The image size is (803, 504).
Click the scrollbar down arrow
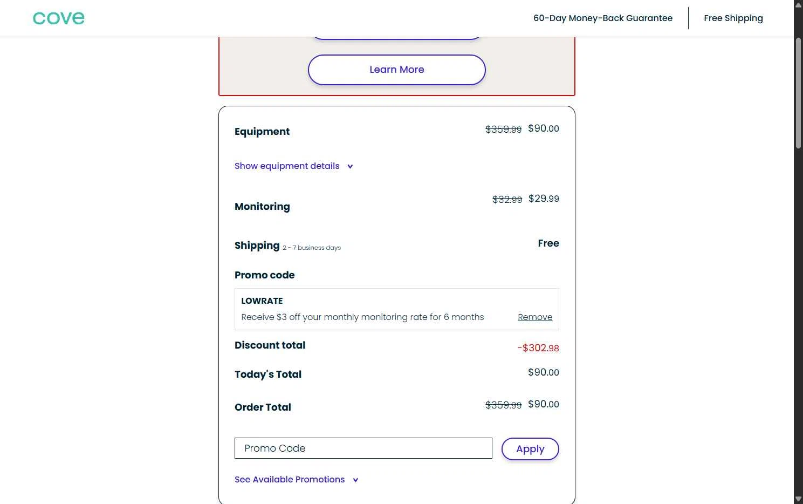point(798,499)
